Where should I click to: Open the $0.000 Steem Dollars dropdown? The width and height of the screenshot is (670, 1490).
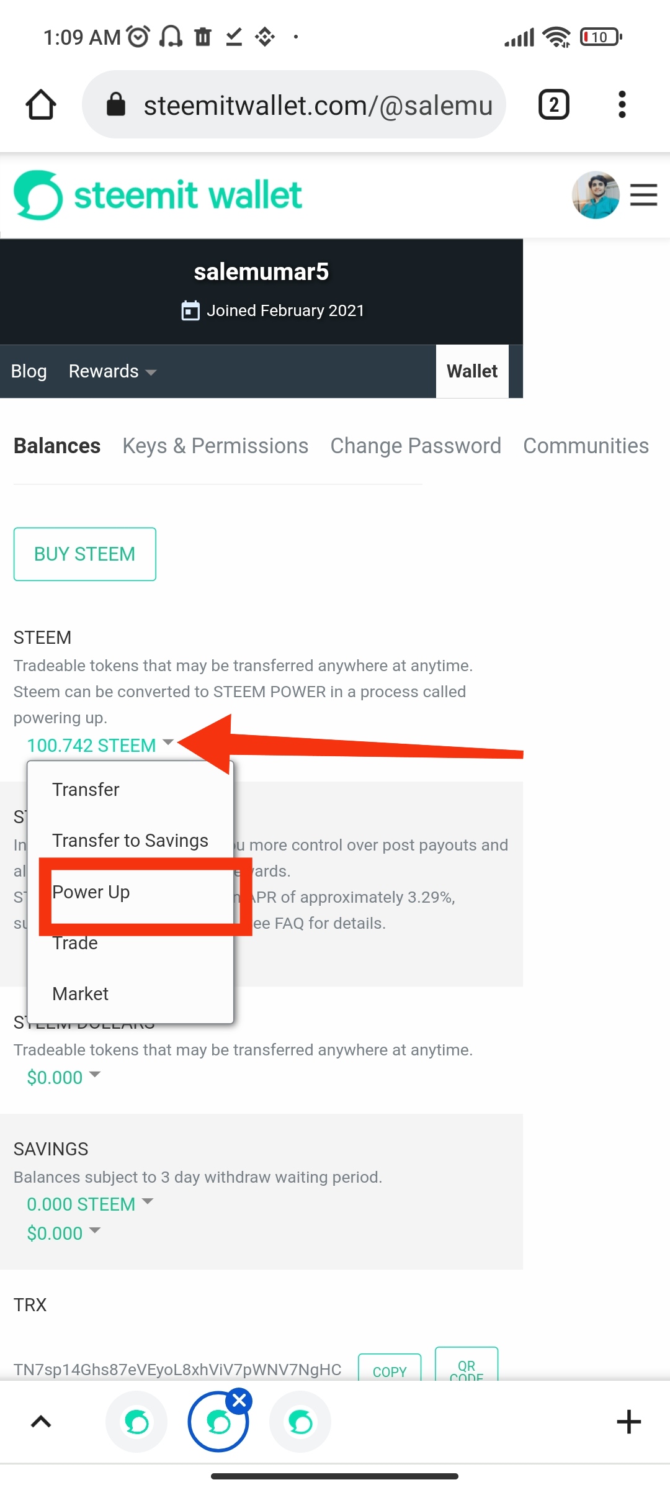(x=63, y=1077)
